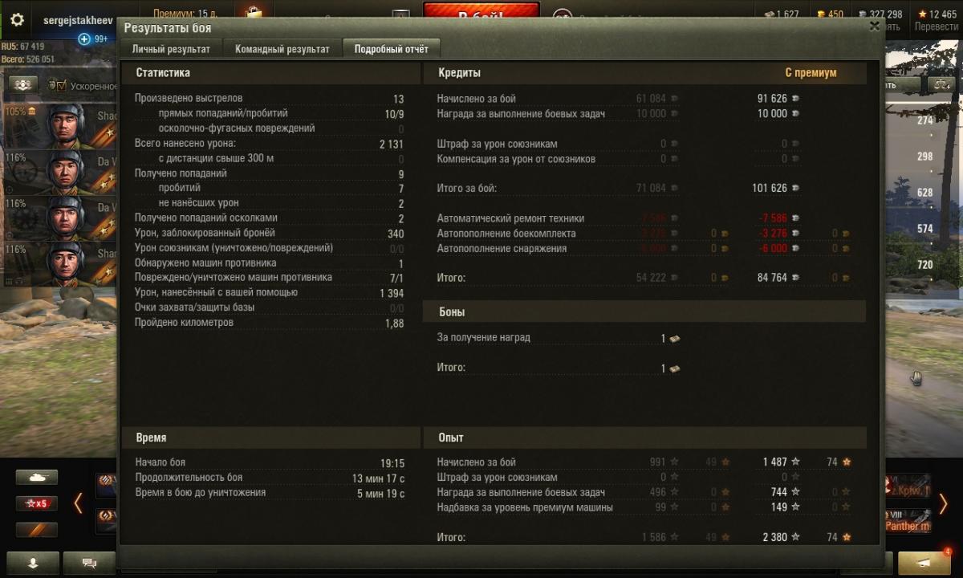Click the vehicle comparison scales icon

click(x=940, y=84)
